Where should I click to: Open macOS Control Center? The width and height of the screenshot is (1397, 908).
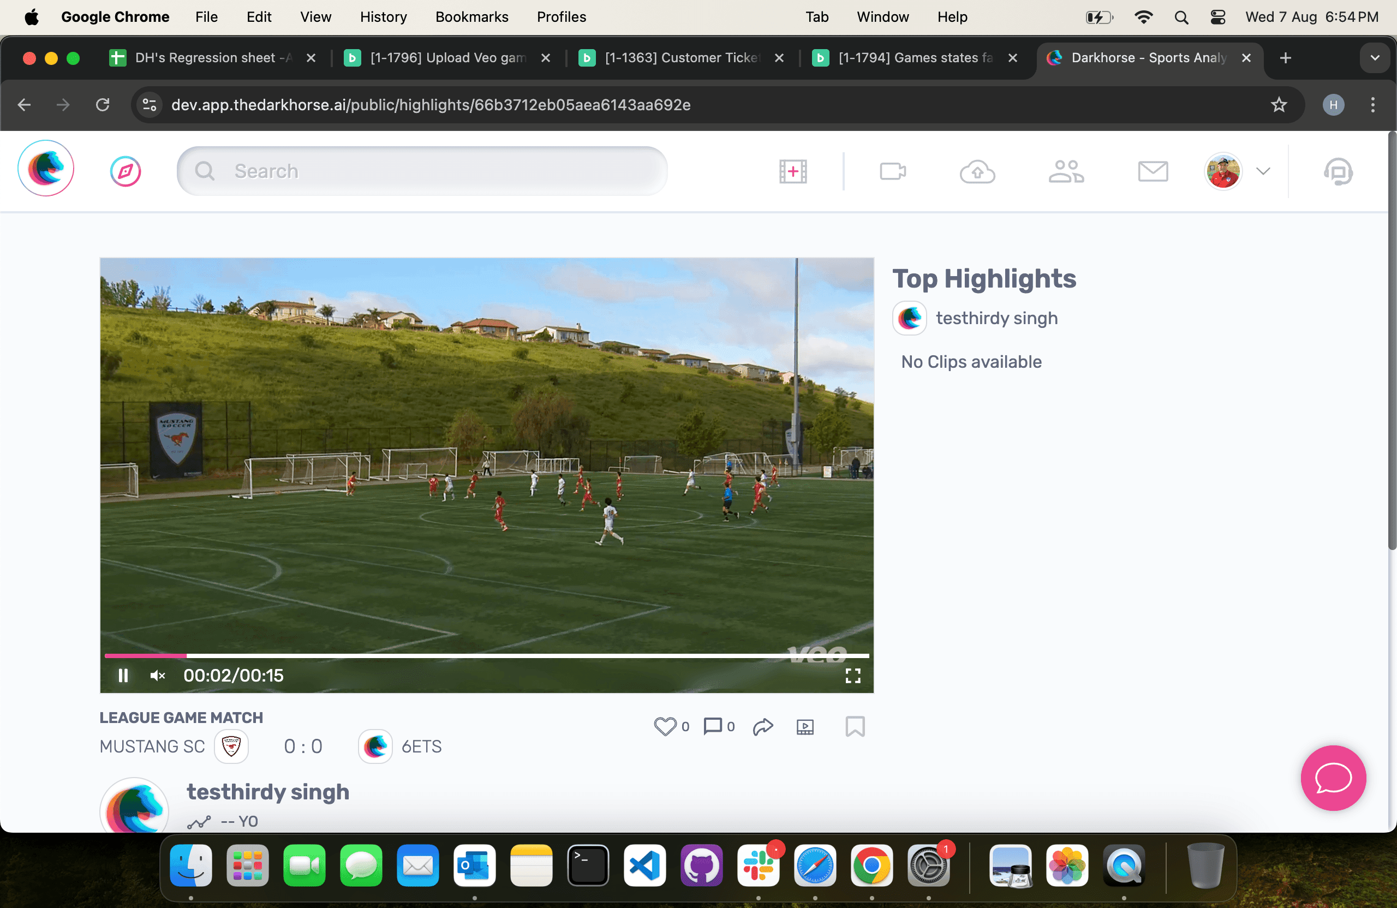[1219, 17]
